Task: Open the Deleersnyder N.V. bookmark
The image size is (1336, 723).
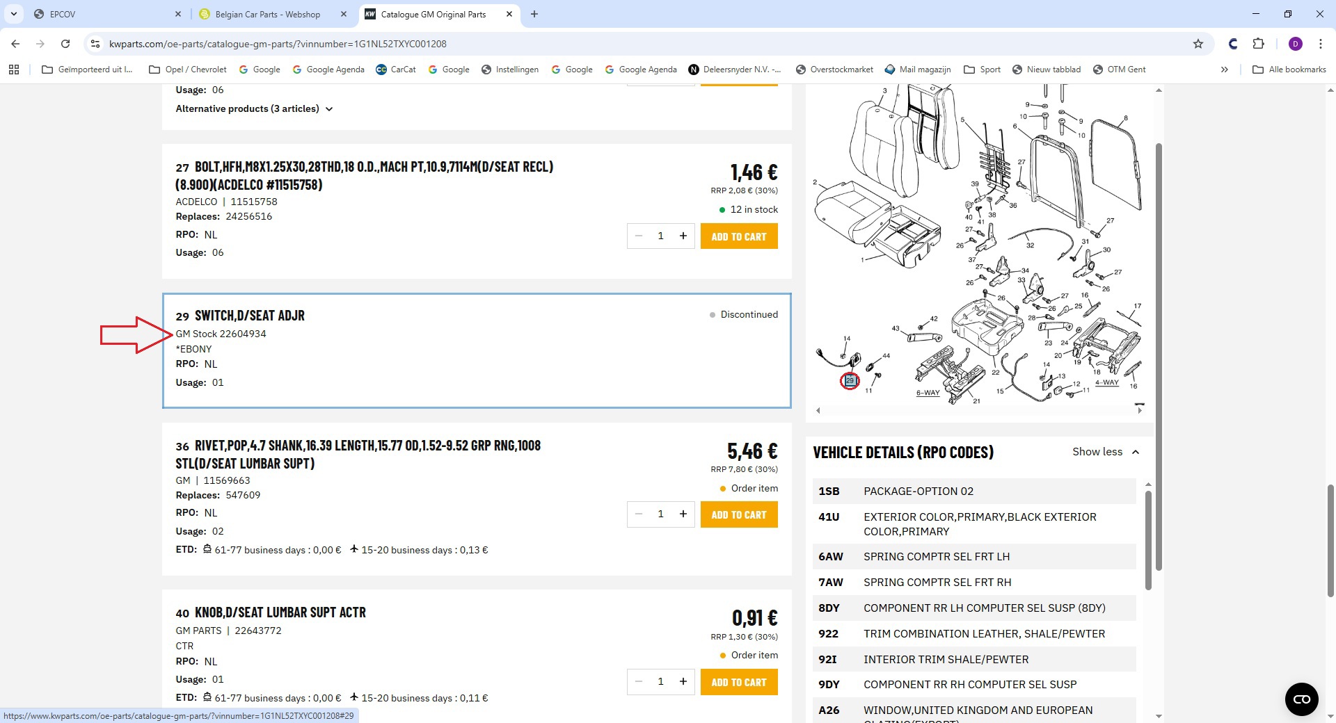Action: click(x=735, y=70)
